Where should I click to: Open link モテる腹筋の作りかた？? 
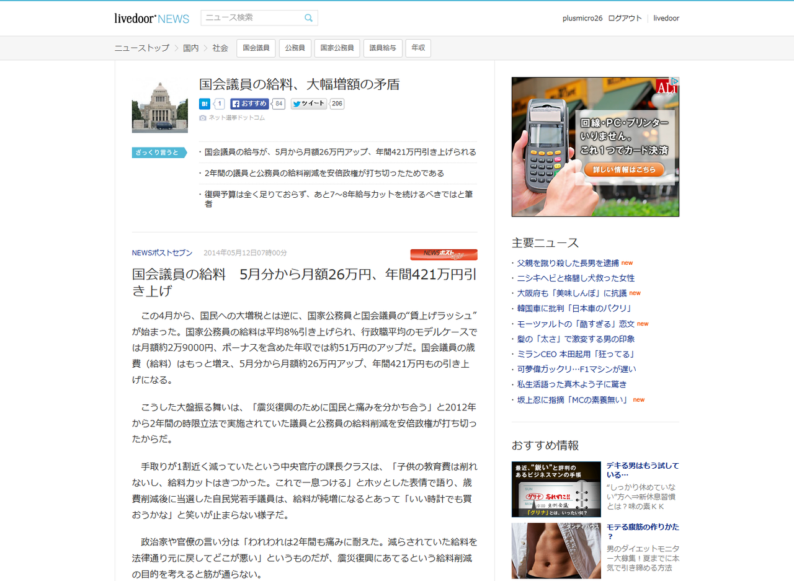(x=643, y=532)
